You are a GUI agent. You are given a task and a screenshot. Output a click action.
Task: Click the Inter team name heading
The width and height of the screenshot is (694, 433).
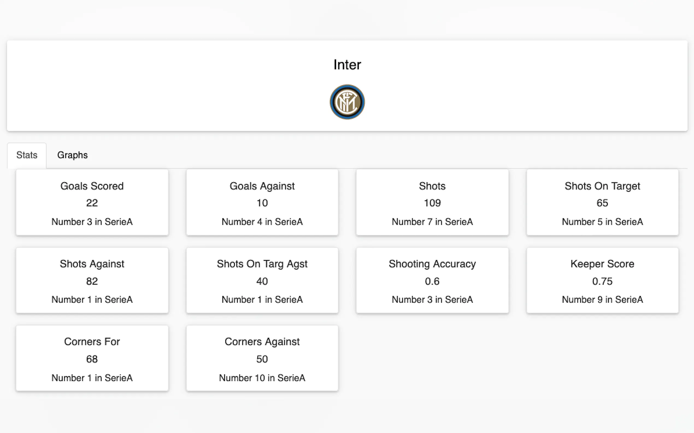347,65
